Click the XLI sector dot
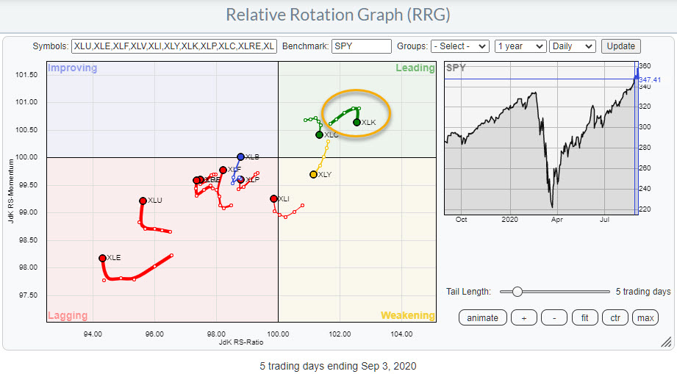Viewport: 677px width, 374px height. point(273,198)
